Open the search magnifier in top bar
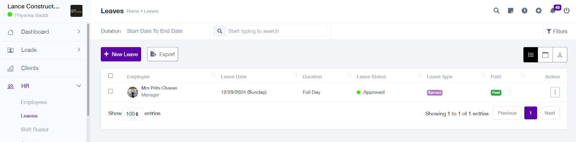 [496, 11]
